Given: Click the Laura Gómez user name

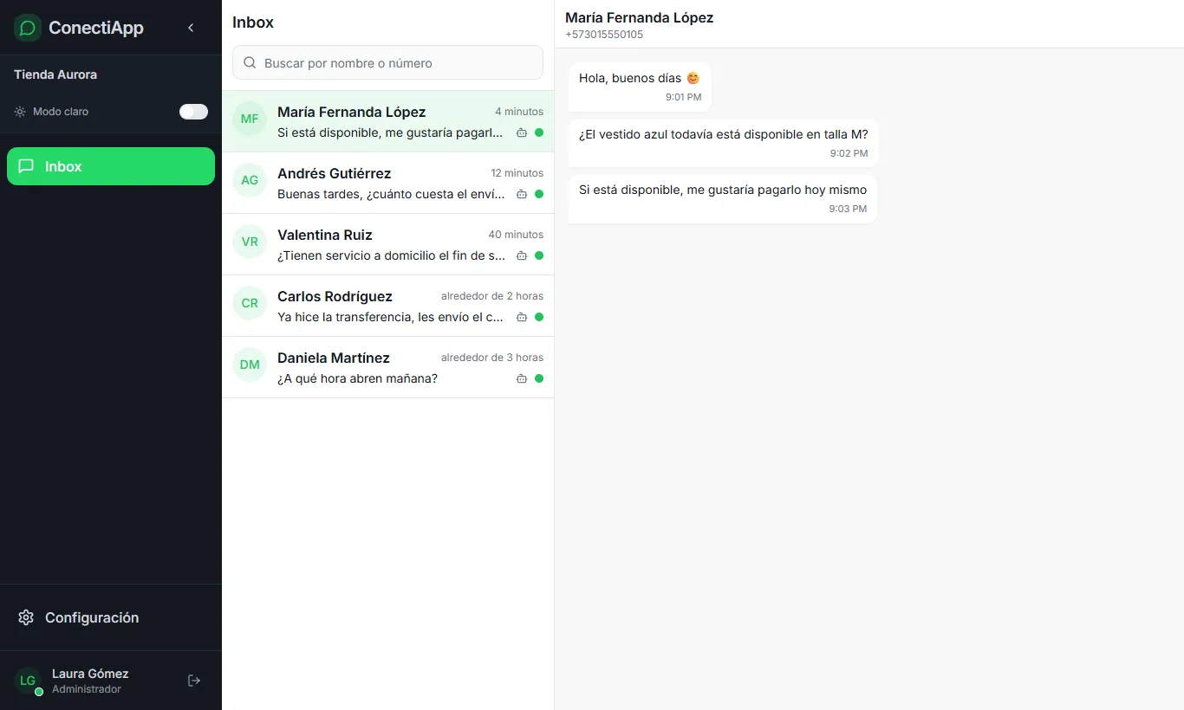Looking at the screenshot, I should coord(90,674).
